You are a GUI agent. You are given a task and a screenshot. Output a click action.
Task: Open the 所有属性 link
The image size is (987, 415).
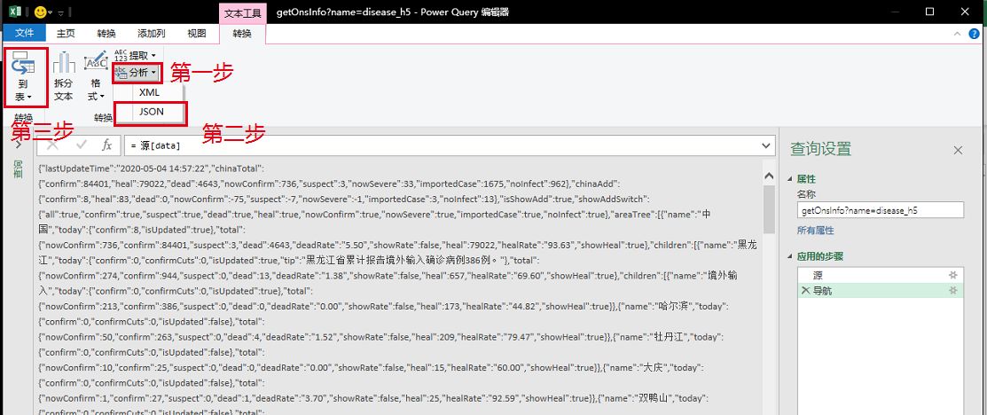[x=815, y=231]
